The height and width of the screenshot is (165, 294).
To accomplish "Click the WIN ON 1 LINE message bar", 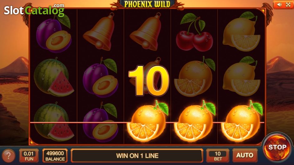I will click(137, 155).
